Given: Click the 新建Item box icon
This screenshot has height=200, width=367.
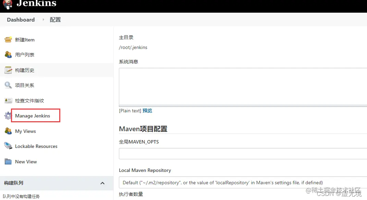Looking at the screenshot, I should tap(8, 39).
